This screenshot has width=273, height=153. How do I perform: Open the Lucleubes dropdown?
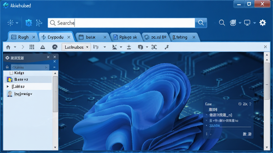pyautogui.click(x=76, y=47)
